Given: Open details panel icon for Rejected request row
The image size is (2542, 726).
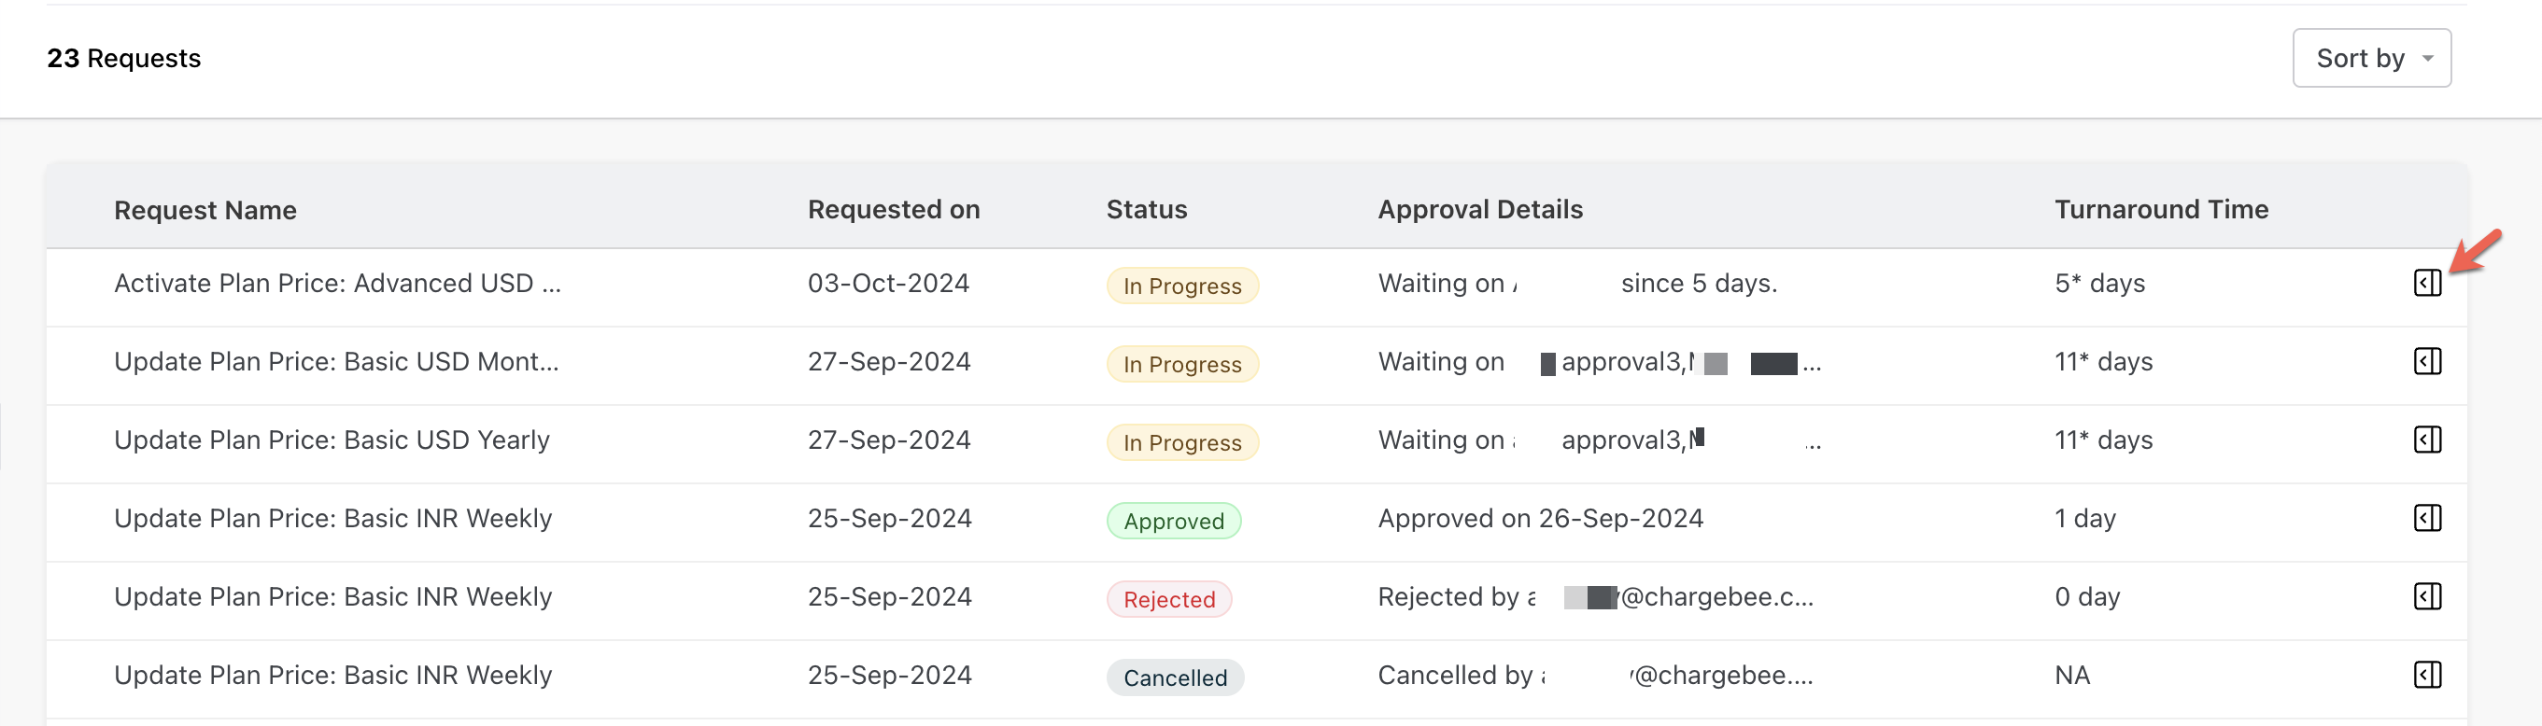Looking at the screenshot, I should pos(2426,597).
